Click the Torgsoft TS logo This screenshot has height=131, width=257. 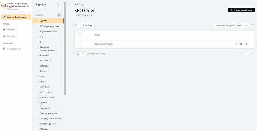4,6
